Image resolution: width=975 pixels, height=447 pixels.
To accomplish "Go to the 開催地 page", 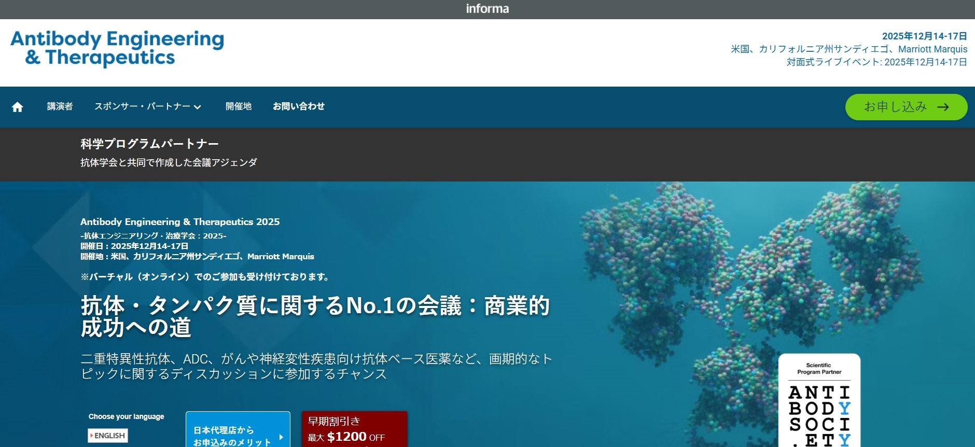I will pos(239,106).
